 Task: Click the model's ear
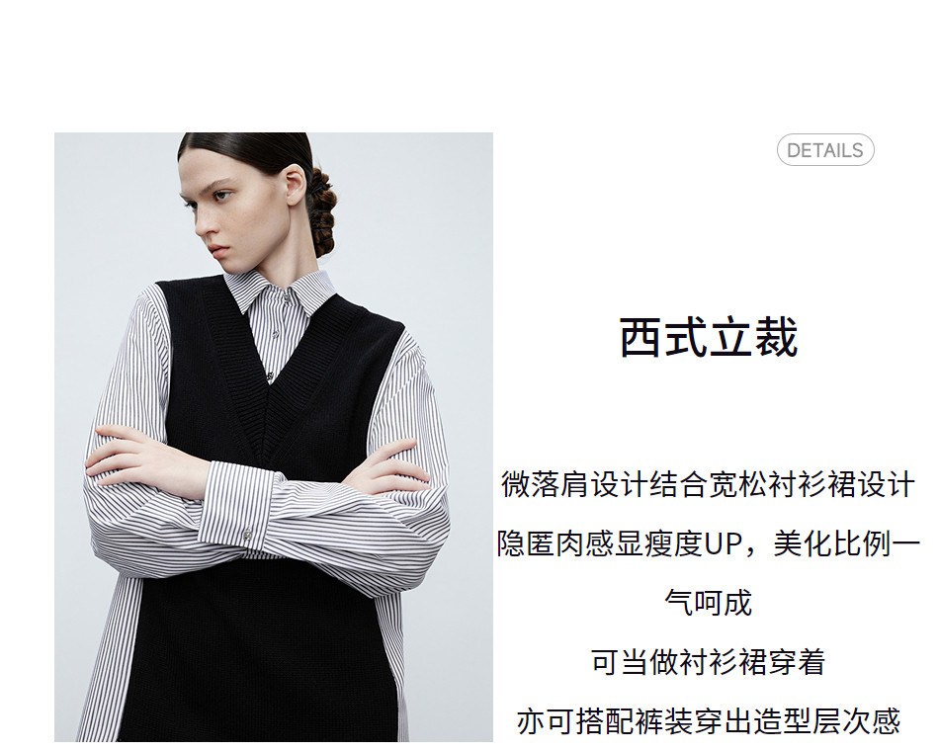click(x=295, y=185)
